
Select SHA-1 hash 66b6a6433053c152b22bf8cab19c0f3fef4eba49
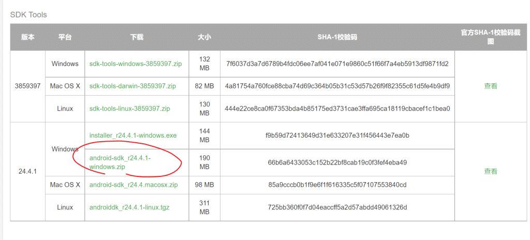[x=337, y=162]
